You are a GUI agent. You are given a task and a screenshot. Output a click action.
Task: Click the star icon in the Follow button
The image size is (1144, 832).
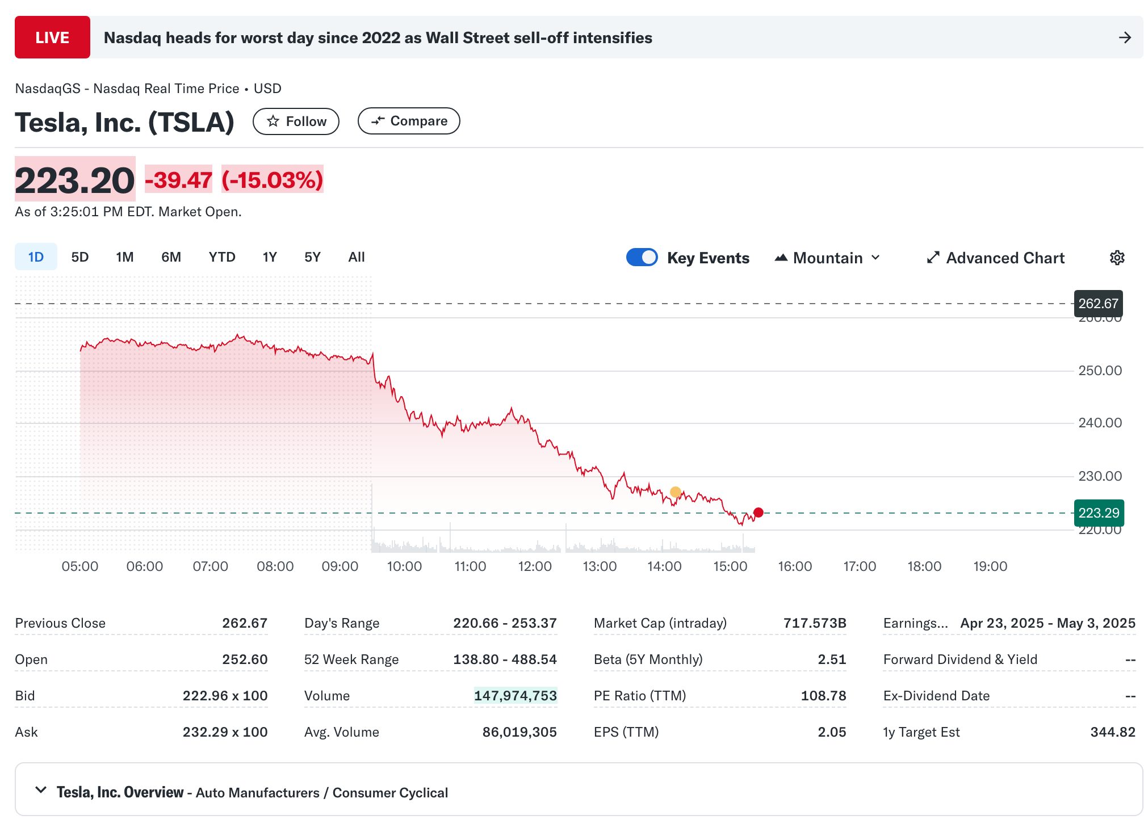click(x=273, y=121)
